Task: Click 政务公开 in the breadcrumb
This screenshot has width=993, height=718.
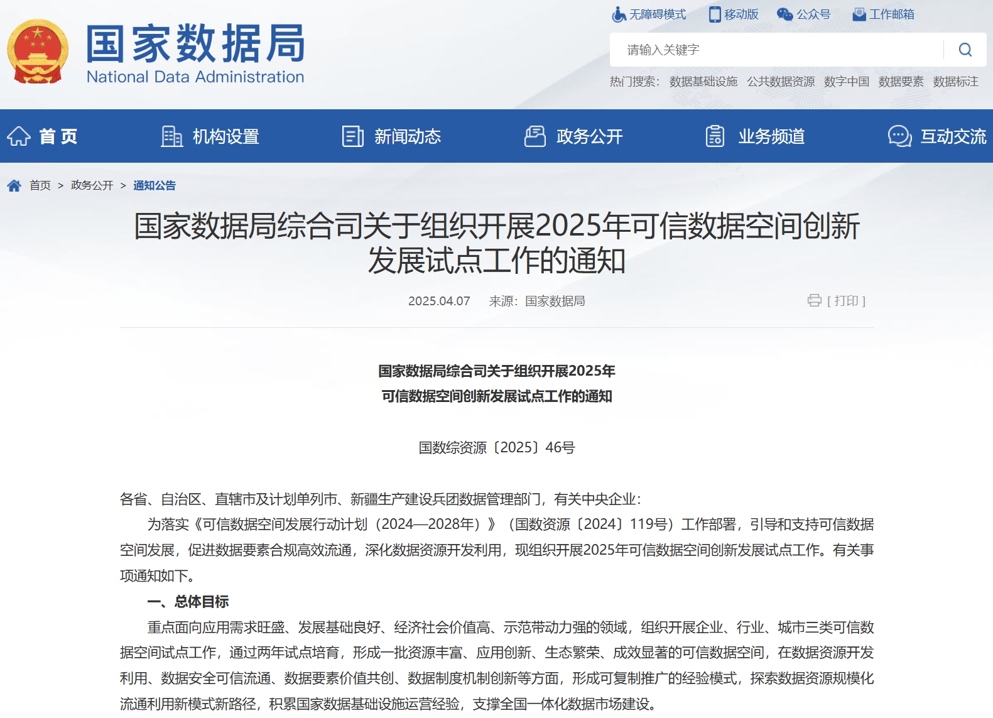Action: 92,185
